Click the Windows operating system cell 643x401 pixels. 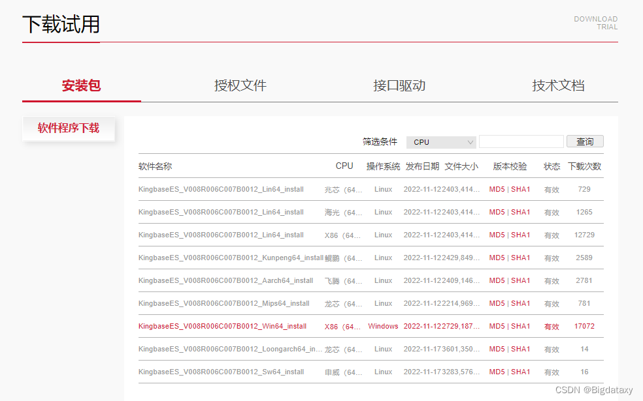pos(383,326)
